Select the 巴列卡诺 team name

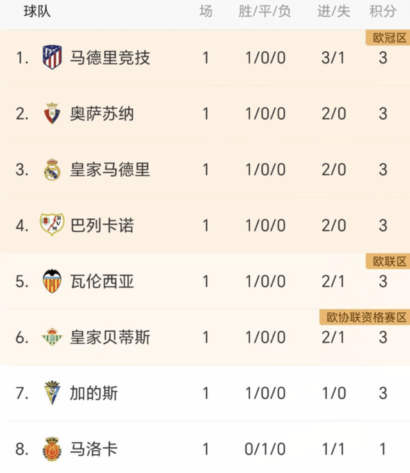tap(102, 225)
